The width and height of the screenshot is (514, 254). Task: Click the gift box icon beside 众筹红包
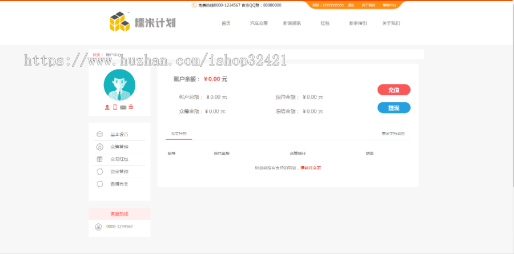pos(99,159)
